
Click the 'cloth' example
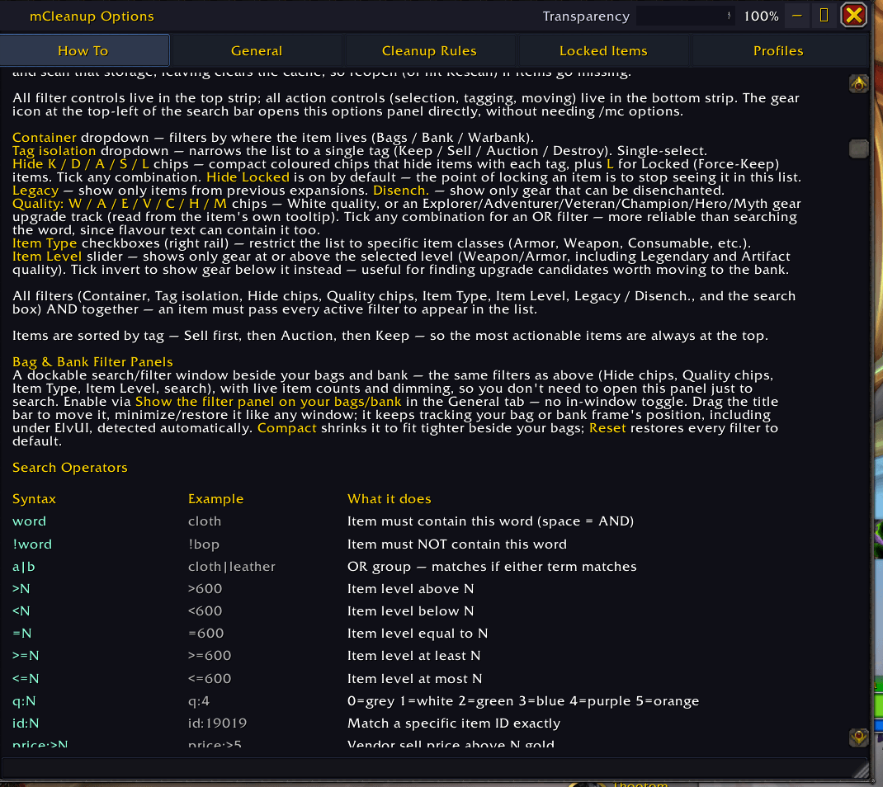point(205,521)
